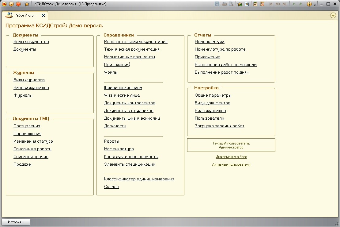Open the Info help icon
Viewport: 340px width, 227px height.
point(309,4)
